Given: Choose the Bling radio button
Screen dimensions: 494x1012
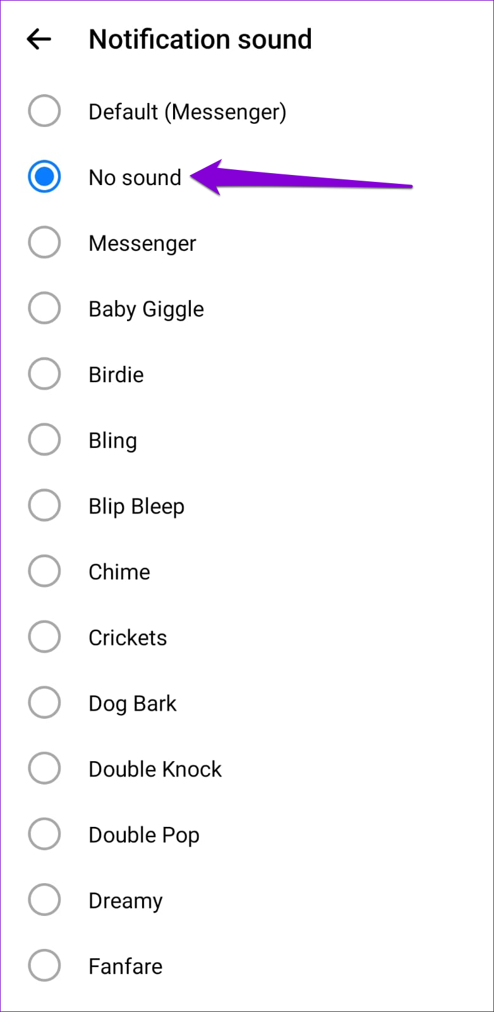Looking at the screenshot, I should (x=44, y=440).
